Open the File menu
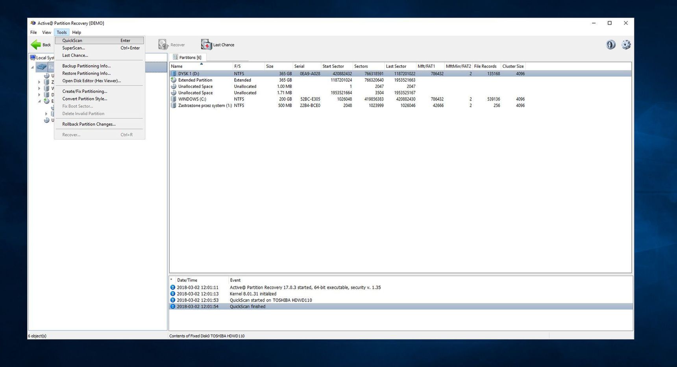677x367 pixels. (33, 32)
